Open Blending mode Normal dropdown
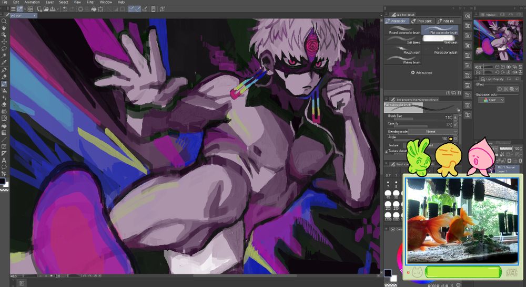Image resolution: width=526 pixels, height=287 pixels. (x=432, y=132)
